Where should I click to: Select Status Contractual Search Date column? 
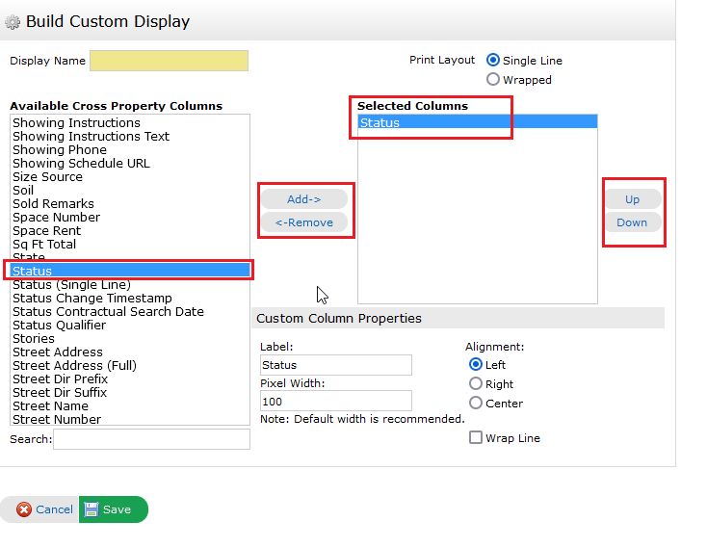pos(130,312)
